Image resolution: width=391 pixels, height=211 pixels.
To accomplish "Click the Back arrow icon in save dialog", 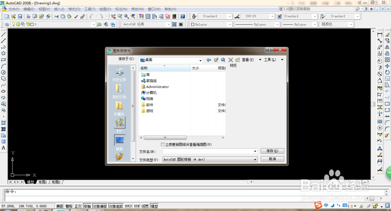I will [x=209, y=60].
